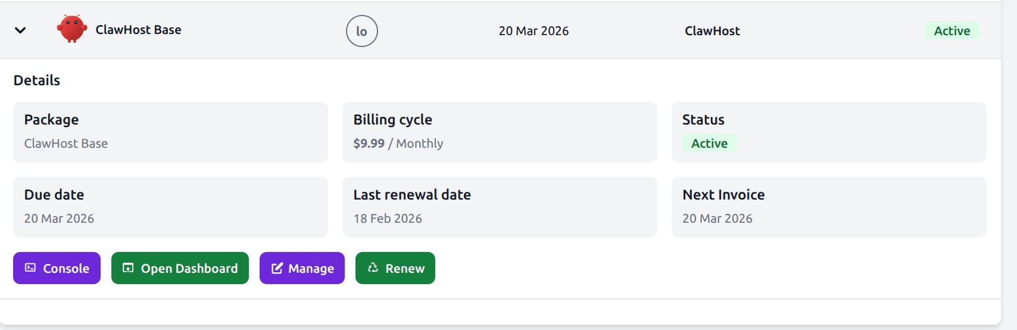The height and width of the screenshot is (330, 1017).
Task: Click the Details section heading
Action: pos(37,80)
